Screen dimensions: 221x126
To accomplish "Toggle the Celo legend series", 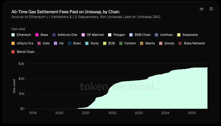I will (44, 43).
